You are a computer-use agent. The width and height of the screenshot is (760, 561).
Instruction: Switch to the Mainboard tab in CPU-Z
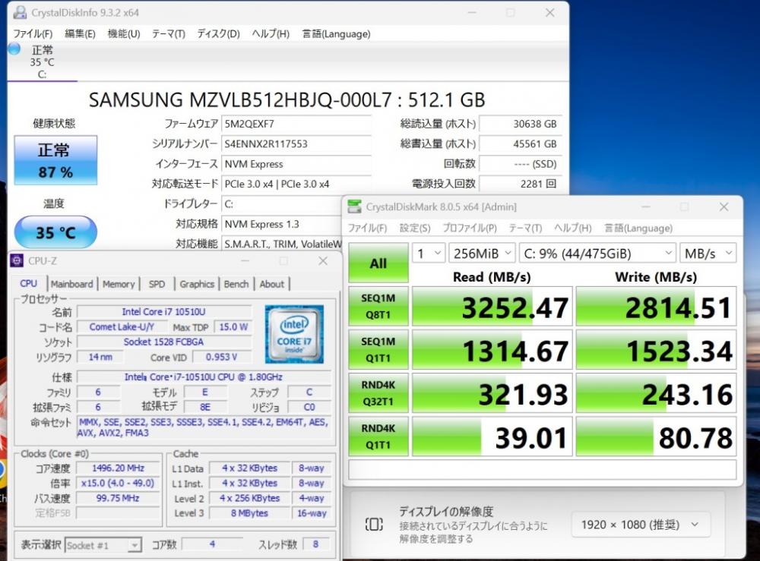[x=71, y=284]
